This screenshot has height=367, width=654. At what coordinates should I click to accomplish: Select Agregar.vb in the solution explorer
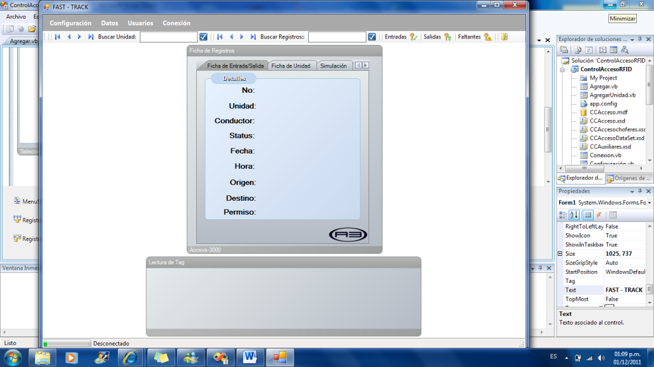(x=603, y=87)
